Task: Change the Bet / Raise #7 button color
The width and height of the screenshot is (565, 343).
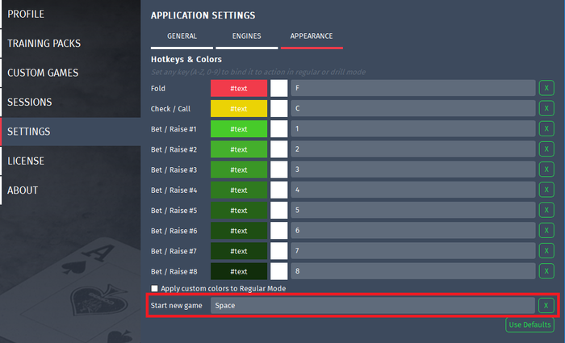Action: [239, 251]
